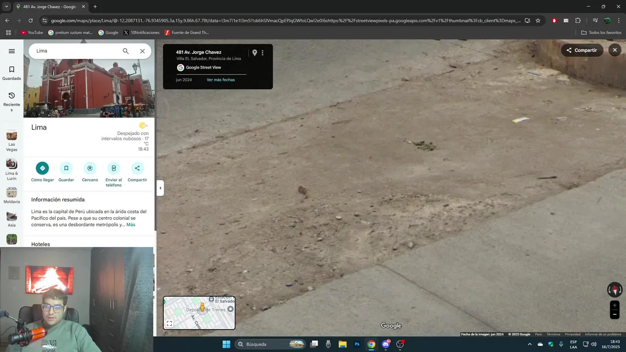Click the Street View compass control
This screenshot has height=352, width=626.
tap(615, 290)
